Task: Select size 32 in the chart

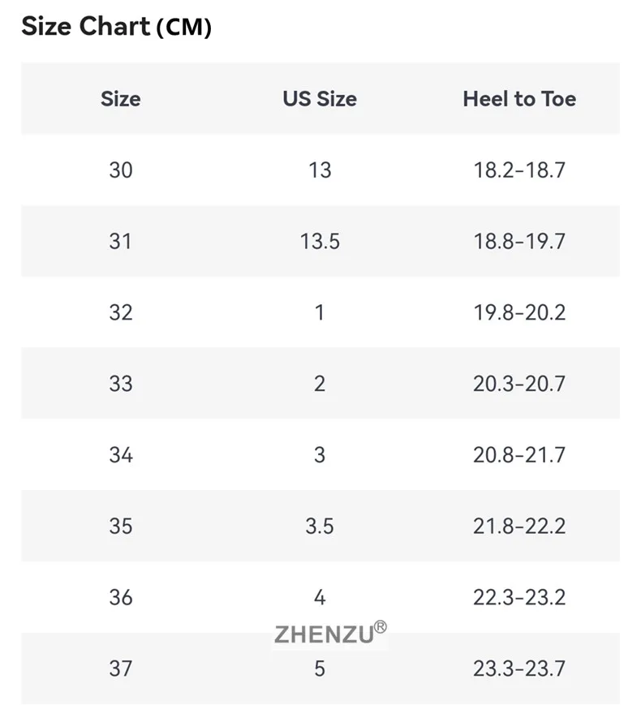Action: point(121,312)
